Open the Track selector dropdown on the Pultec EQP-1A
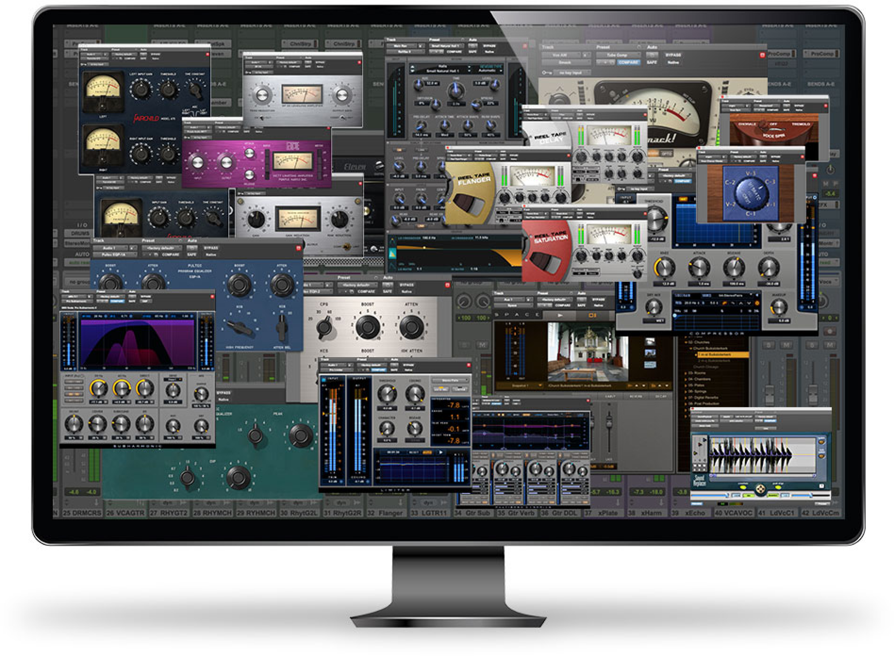894x656 pixels. pyautogui.click(x=109, y=248)
